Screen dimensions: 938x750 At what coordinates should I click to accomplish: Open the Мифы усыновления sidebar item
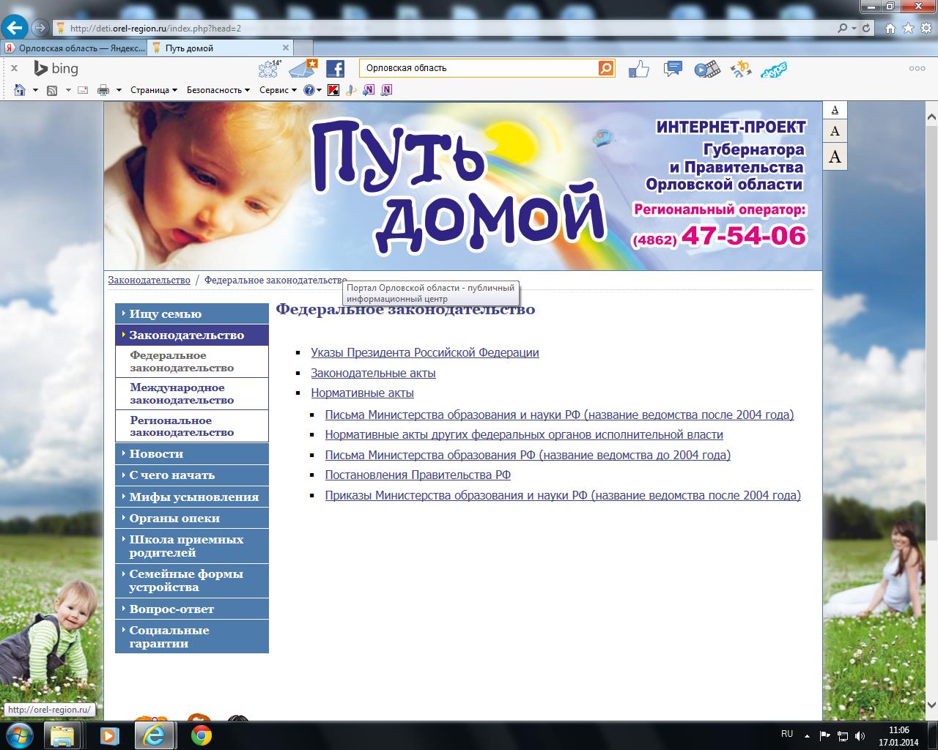[x=192, y=497]
